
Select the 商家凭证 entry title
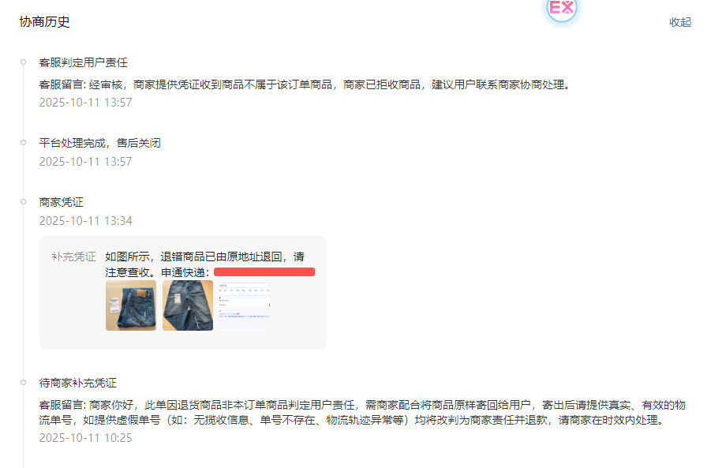point(62,202)
